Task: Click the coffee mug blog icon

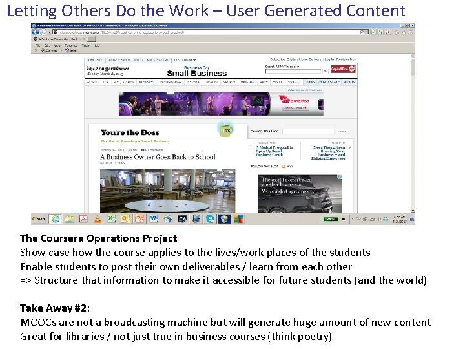Action: tap(226, 129)
